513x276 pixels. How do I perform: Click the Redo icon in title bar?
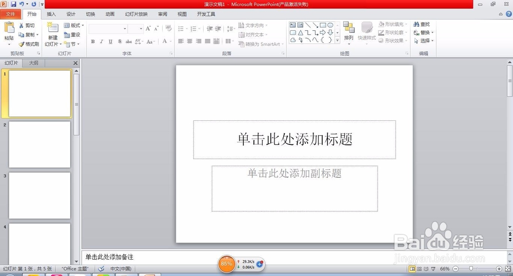pyautogui.click(x=34, y=4)
